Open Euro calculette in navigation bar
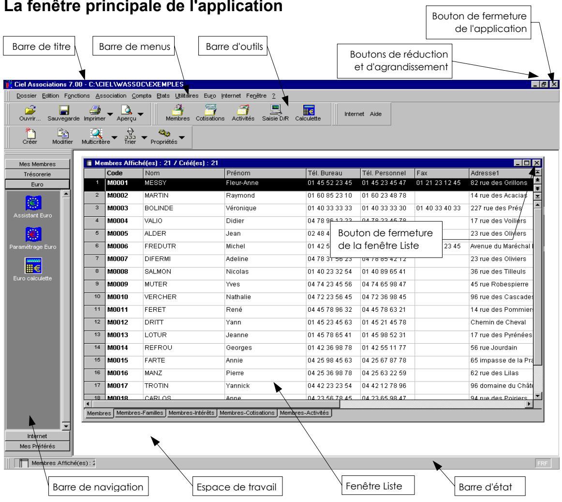The height and width of the screenshot is (502, 562). [x=33, y=266]
